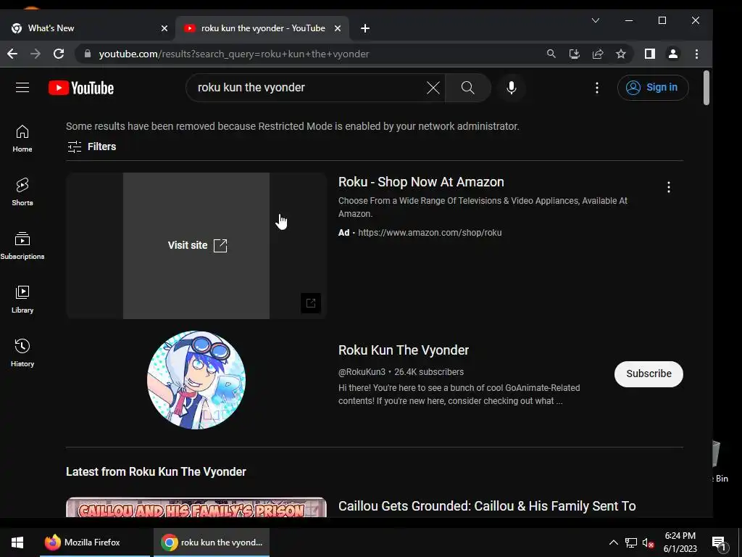Screen dimensions: 742x557
Task: Bookmark this page with the star
Action: coord(621,54)
